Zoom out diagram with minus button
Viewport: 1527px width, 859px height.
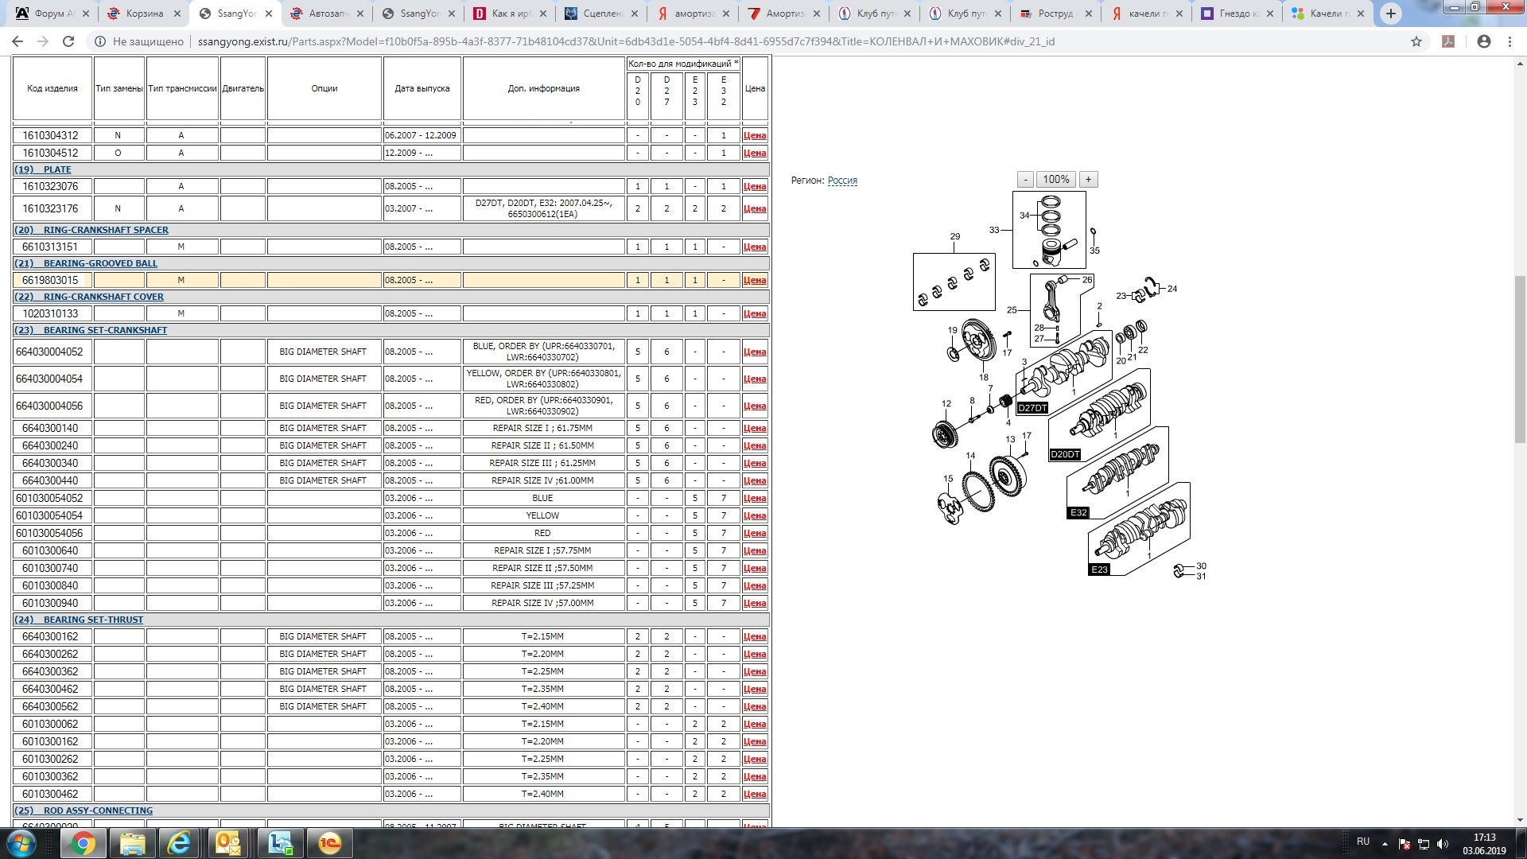click(1025, 180)
